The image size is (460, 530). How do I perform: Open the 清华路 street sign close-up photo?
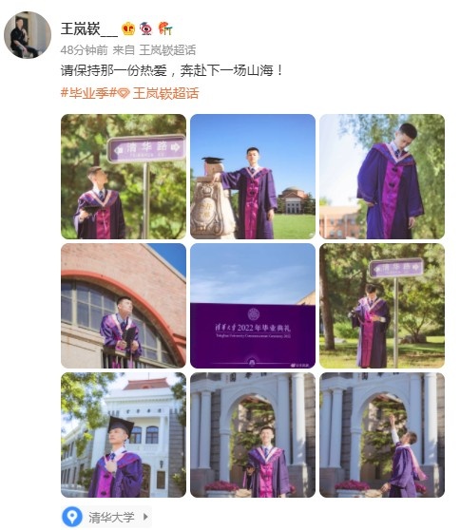(124, 177)
